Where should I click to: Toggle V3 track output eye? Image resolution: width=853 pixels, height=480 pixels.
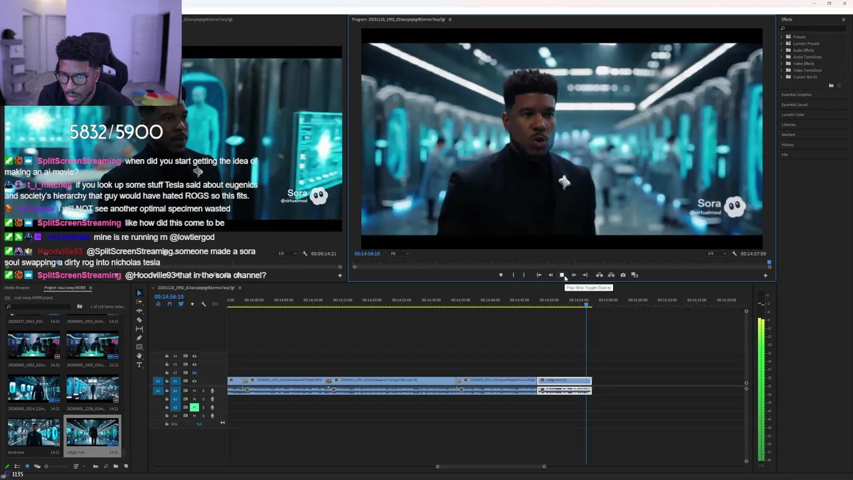point(195,365)
